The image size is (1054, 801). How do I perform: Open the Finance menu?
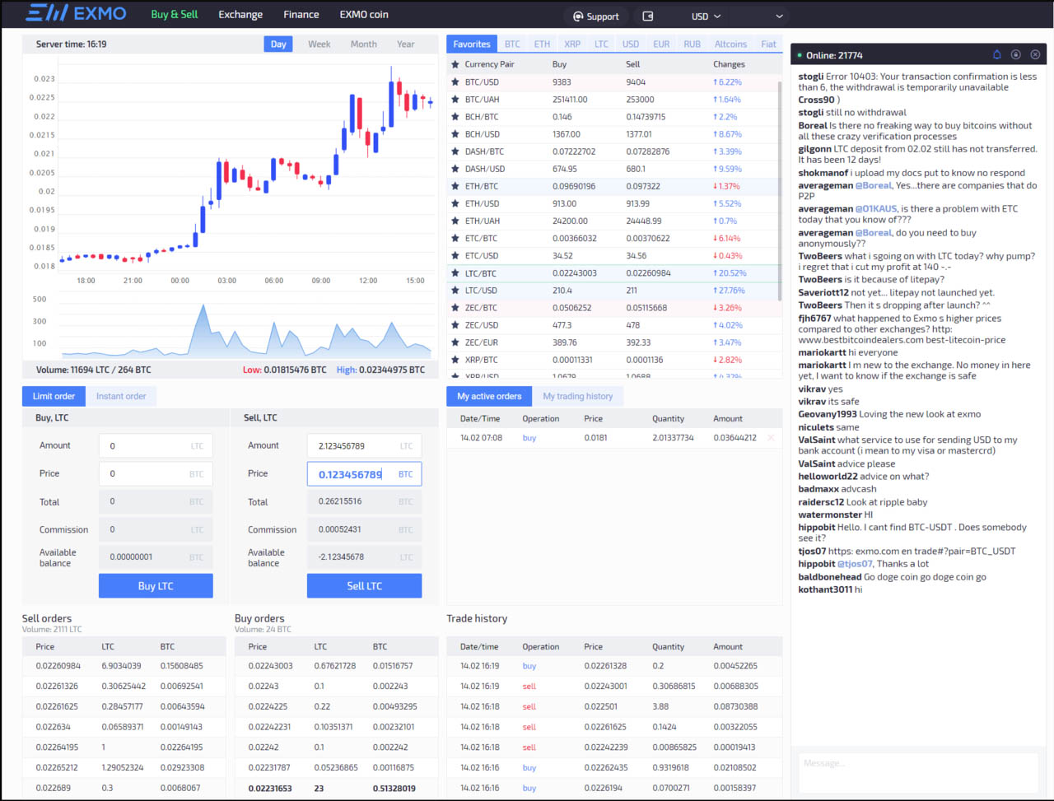(x=301, y=14)
